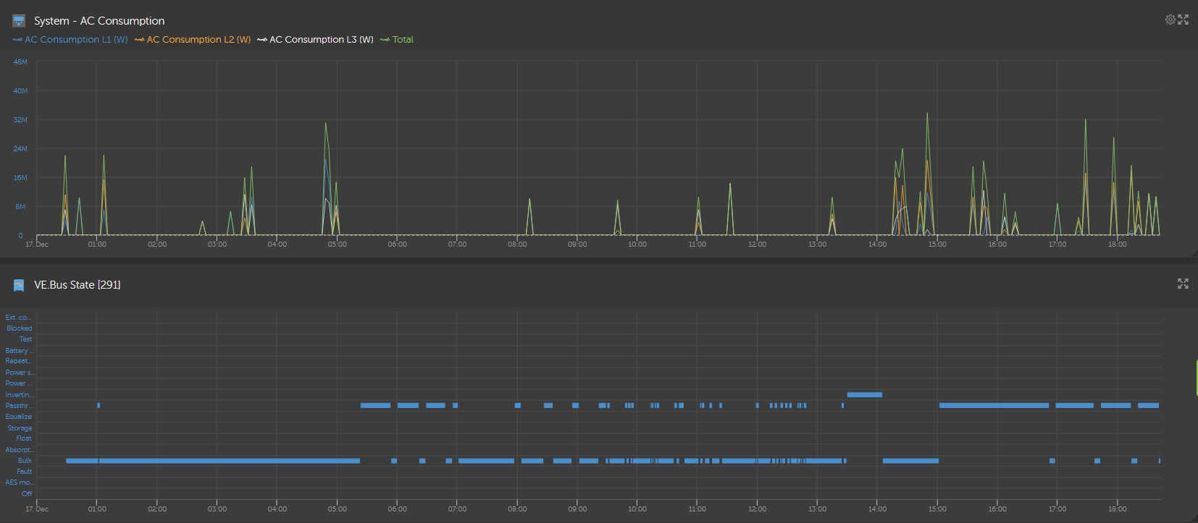Toggle the Total series in the legend
The width and height of the screenshot is (1198, 523).
pyautogui.click(x=397, y=40)
